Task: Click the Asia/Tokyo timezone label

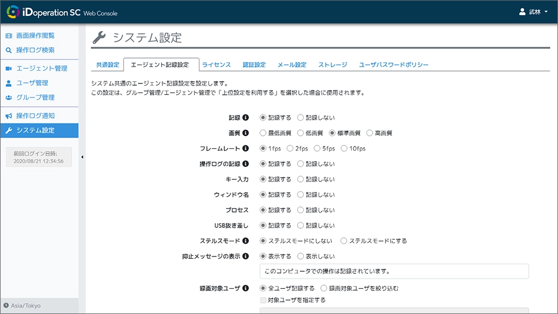Action: [x=25, y=306]
